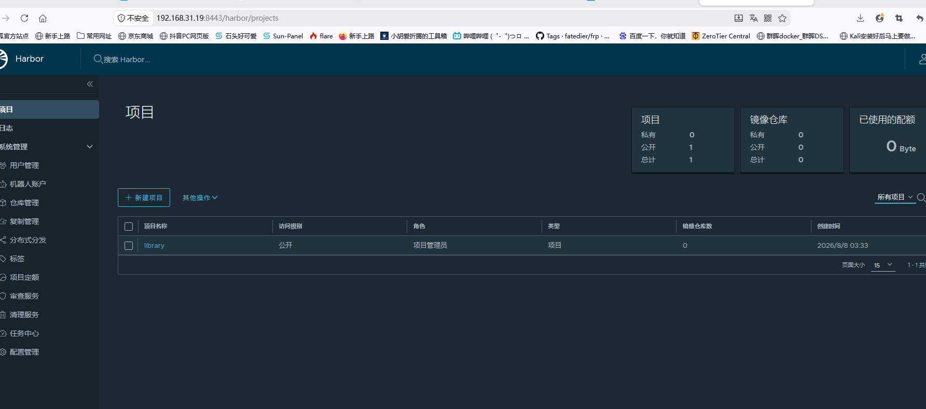Image resolution: width=926 pixels, height=409 pixels.
Task: Open the flare bookmark
Action: [x=321, y=36]
